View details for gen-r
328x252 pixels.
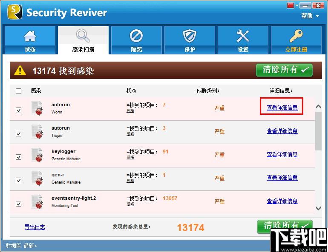282,178
